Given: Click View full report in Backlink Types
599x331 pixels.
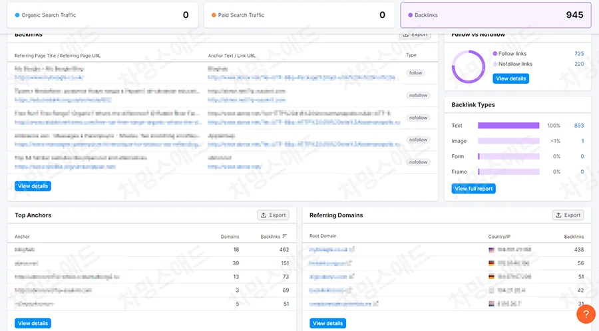Looking at the screenshot, I should 473,189.
